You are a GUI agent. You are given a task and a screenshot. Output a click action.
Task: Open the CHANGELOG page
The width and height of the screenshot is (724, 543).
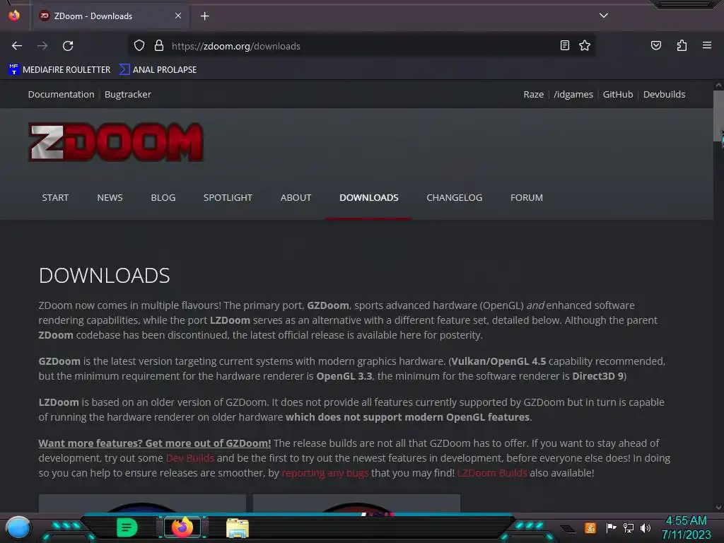pyautogui.click(x=455, y=198)
